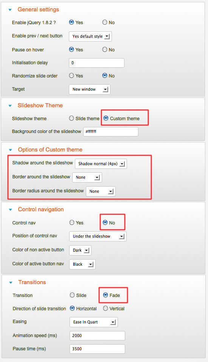Select No for Enable jQuery 1.8.2
The height and width of the screenshot is (362, 208).
coord(105,22)
